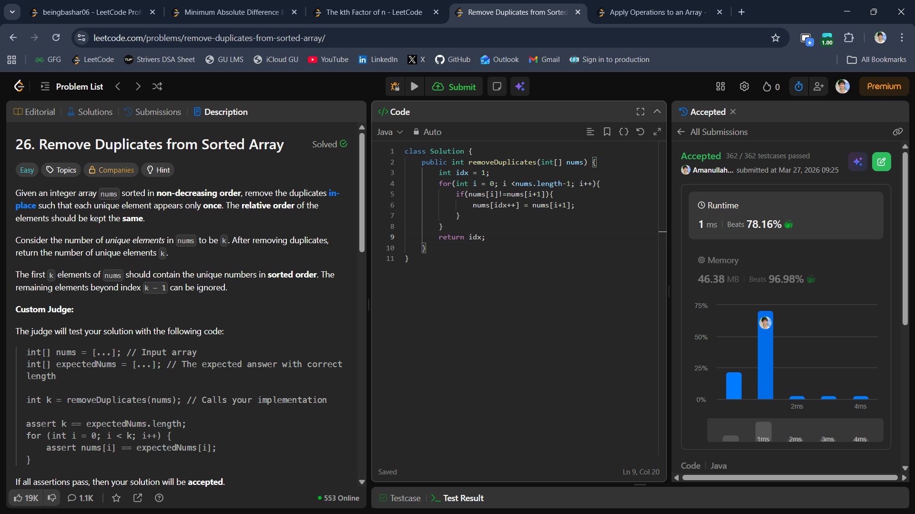This screenshot has width=915, height=514.
Task: Switch to the Editorial tab
Action: tap(34, 112)
